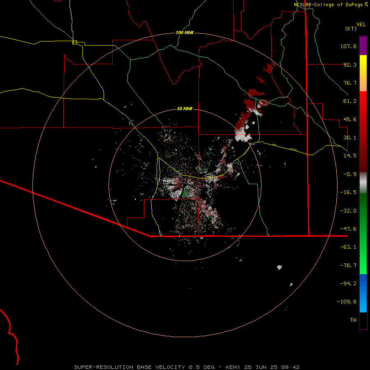Click the [KT] units label

tap(351, 28)
